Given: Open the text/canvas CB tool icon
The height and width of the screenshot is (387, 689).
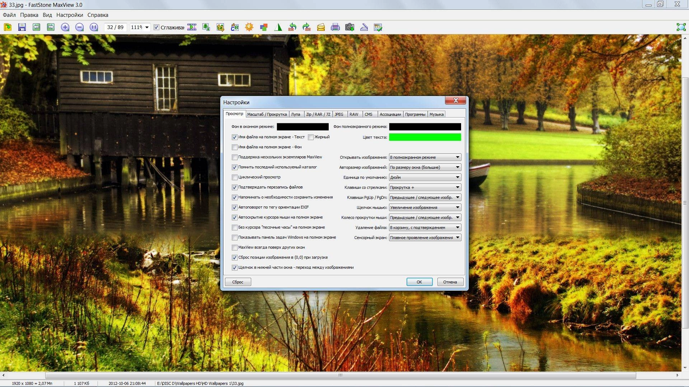Looking at the screenshot, I should pyautogui.click(x=235, y=27).
